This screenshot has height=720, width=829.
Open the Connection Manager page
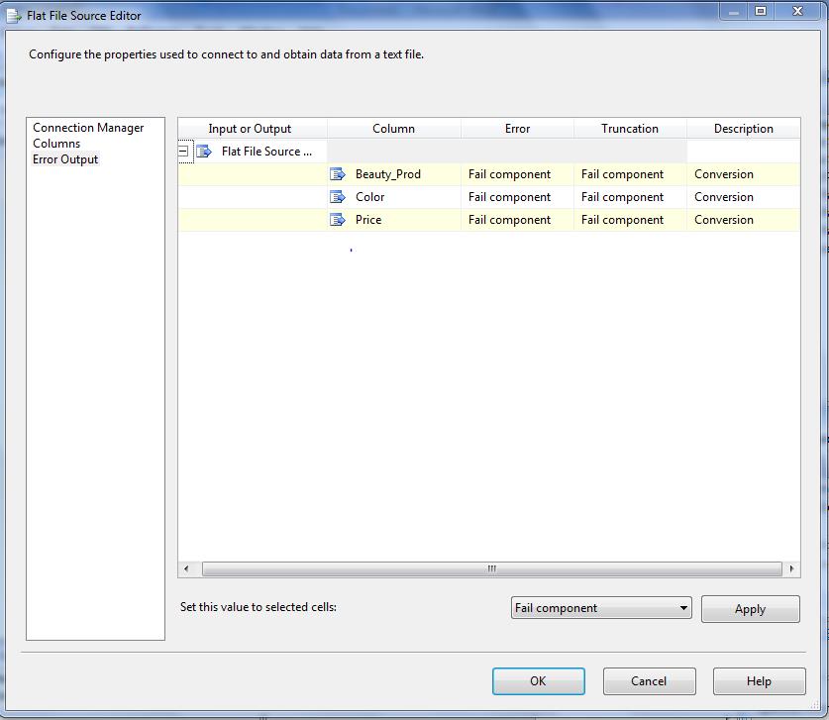(88, 128)
